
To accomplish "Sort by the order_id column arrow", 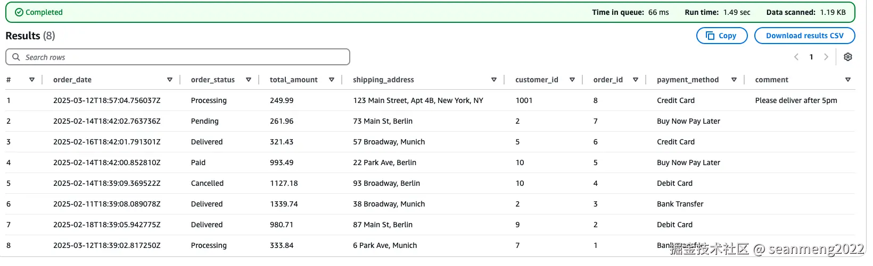I will 636,80.
